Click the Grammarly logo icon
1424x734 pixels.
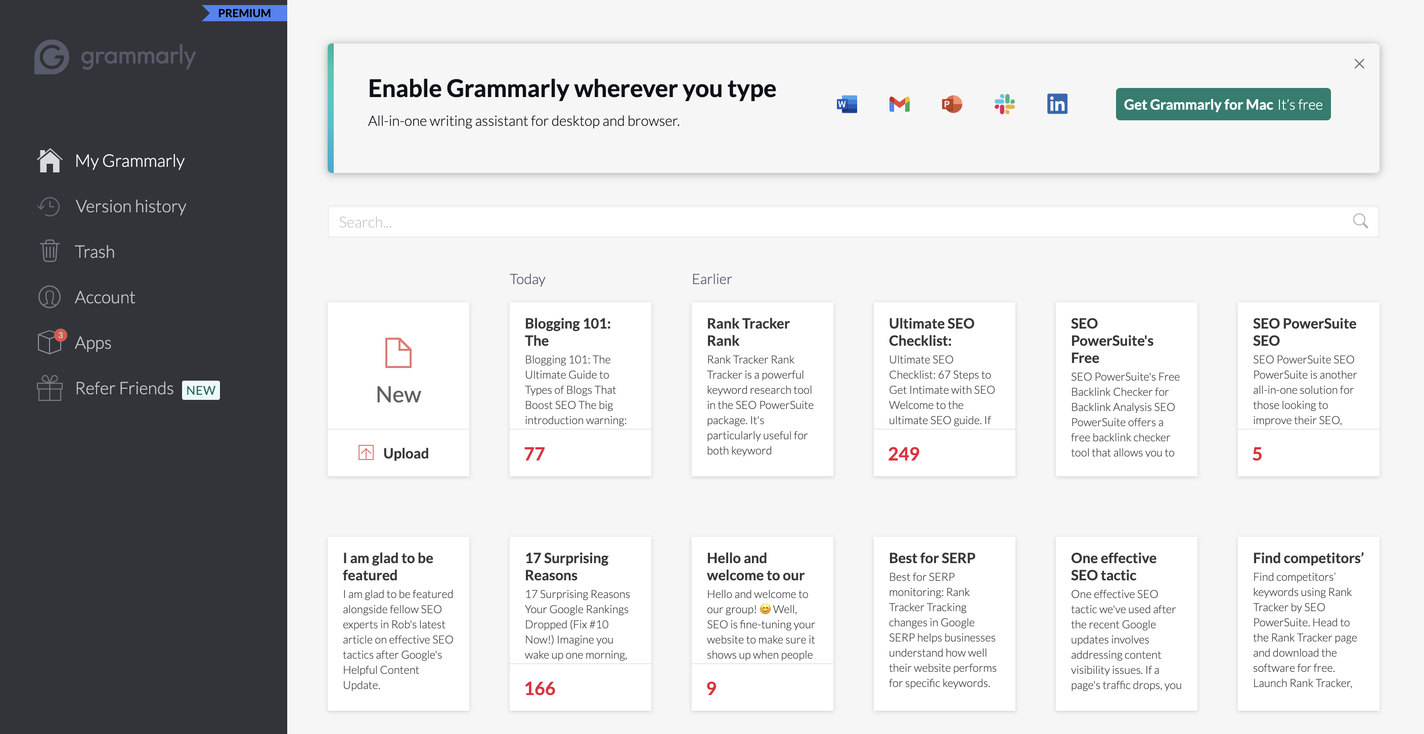pos(52,57)
